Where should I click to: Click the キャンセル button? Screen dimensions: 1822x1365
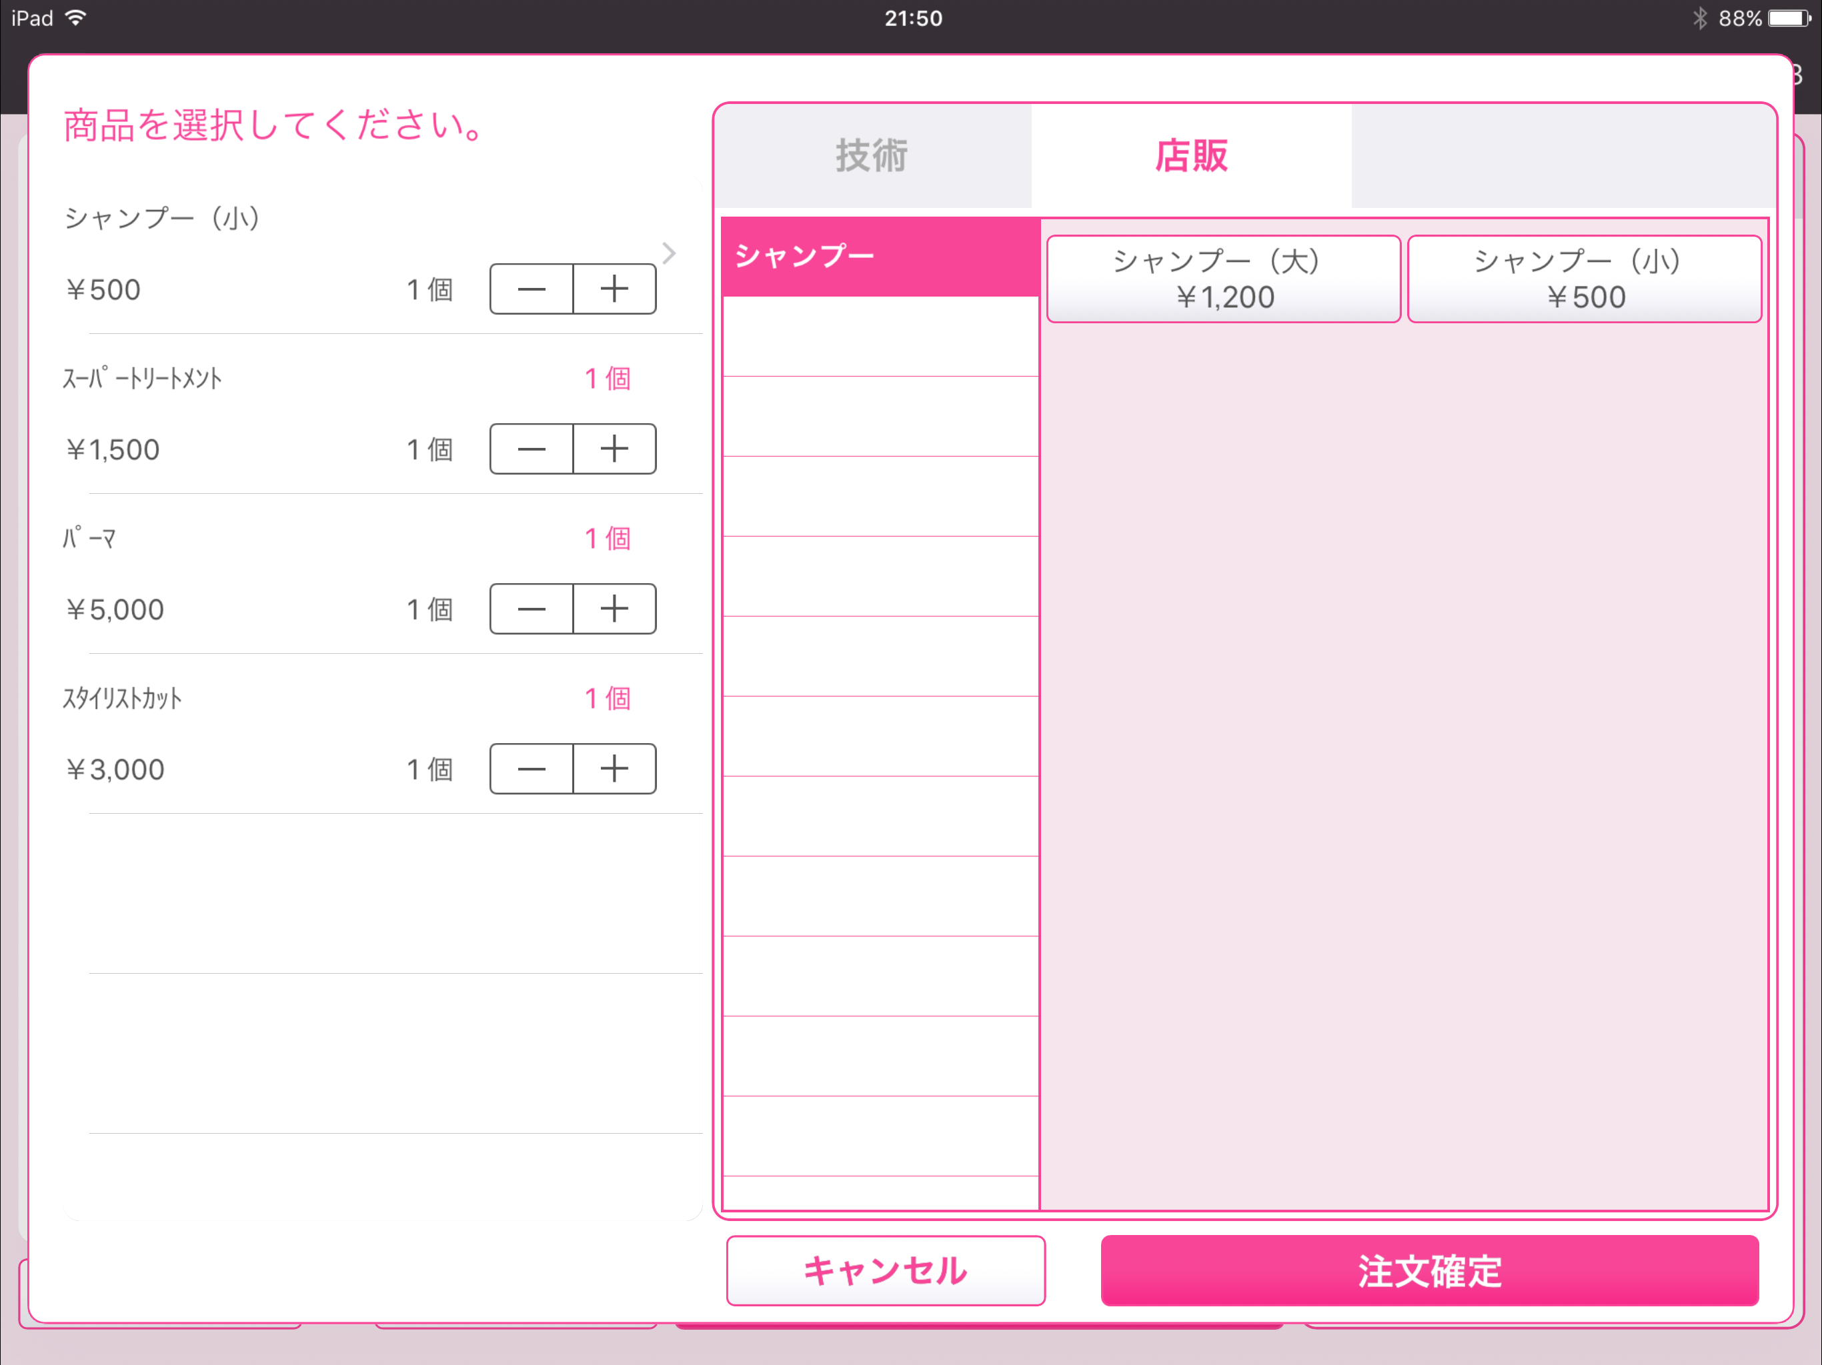tap(886, 1270)
